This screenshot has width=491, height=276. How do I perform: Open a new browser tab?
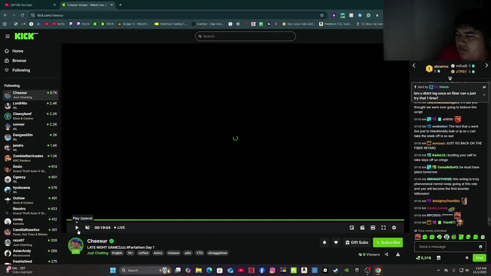click(120, 5)
